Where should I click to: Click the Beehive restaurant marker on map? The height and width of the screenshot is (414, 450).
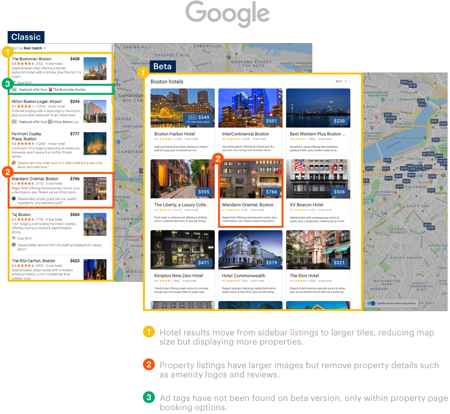tap(431, 182)
